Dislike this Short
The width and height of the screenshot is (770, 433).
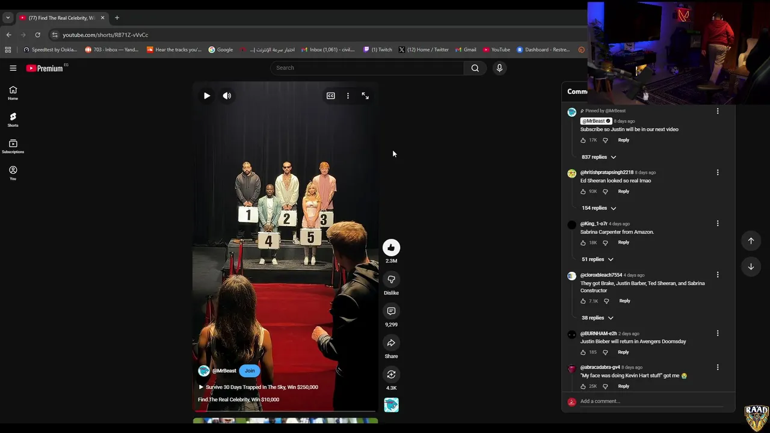(391, 280)
